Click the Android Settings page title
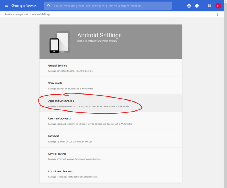 click(x=100, y=35)
